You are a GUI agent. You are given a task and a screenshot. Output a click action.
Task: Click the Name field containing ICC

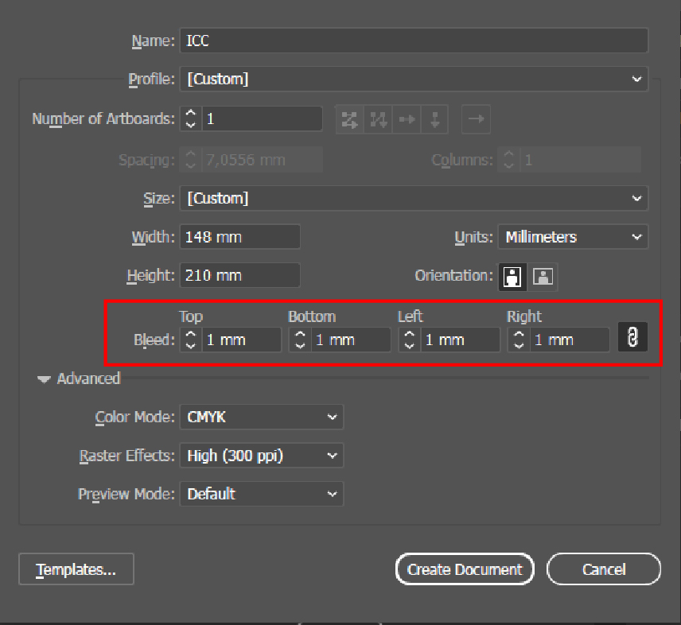point(414,41)
